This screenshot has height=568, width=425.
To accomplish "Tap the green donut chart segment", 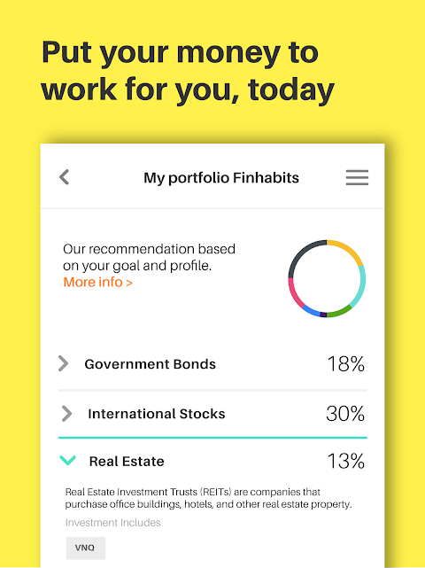I will click(340, 312).
